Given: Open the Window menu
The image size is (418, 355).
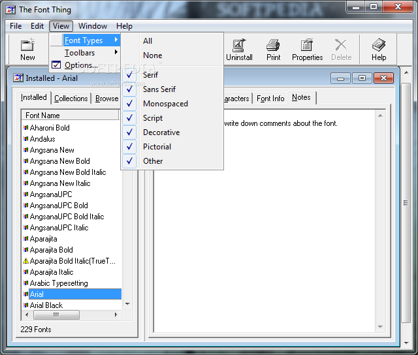Looking at the screenshot, I should [x=93, y=26].
